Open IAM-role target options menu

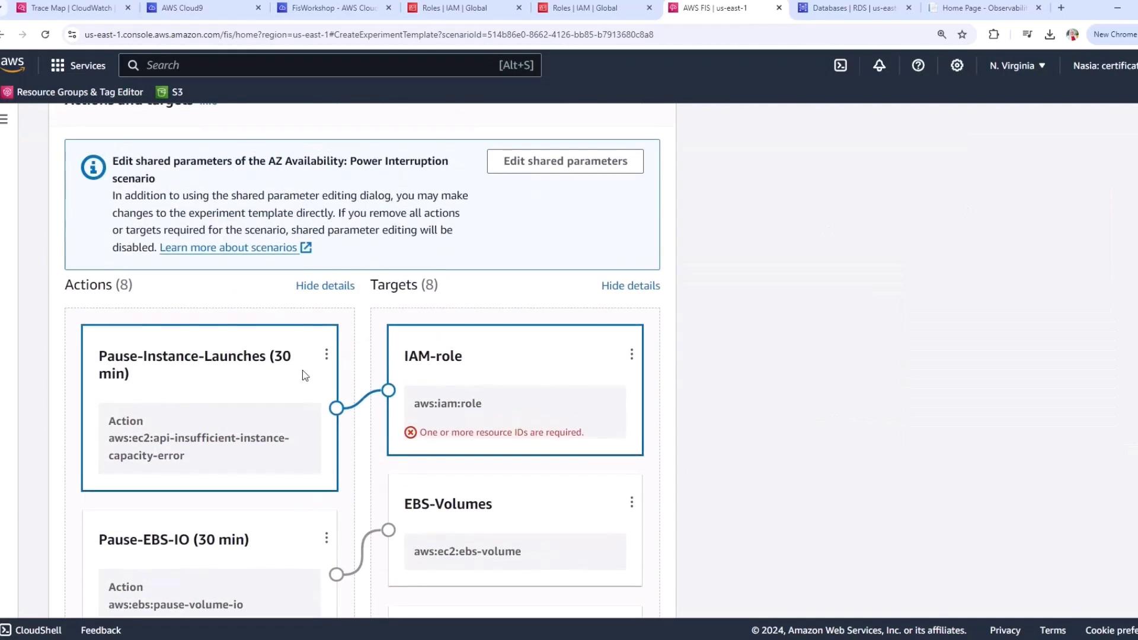point(631,354)
